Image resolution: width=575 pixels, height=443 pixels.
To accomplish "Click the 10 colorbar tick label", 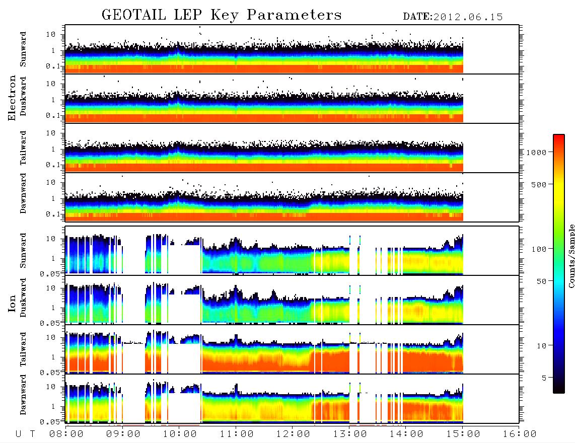I will click(542, 346).
